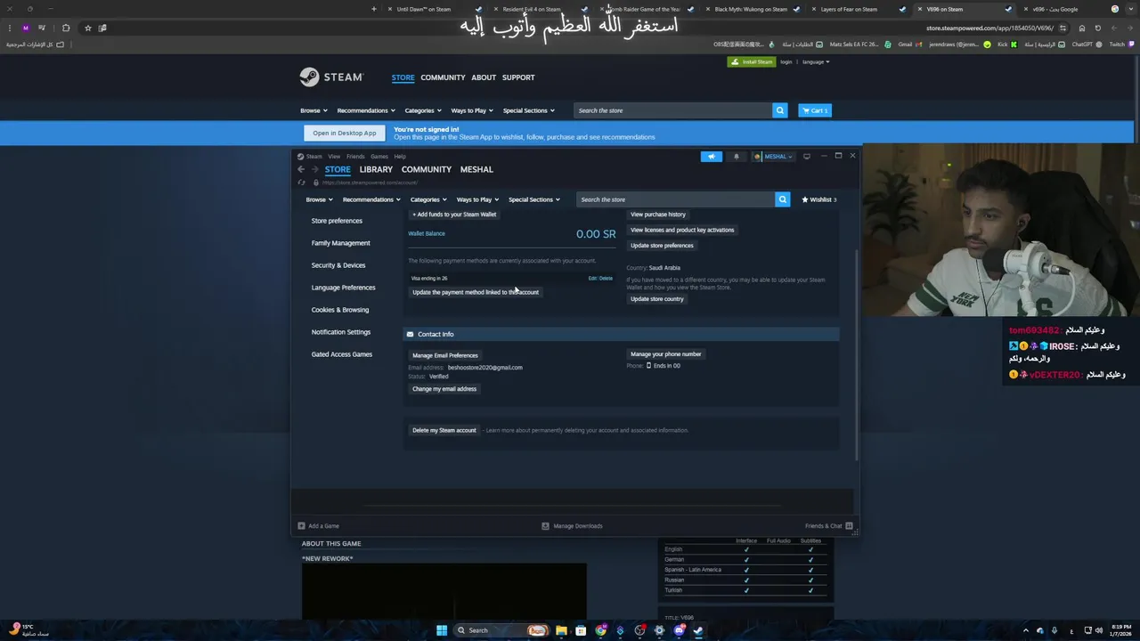Open Microsoft Store on the taskbar

pyautogui.click(x=581, y=630)
